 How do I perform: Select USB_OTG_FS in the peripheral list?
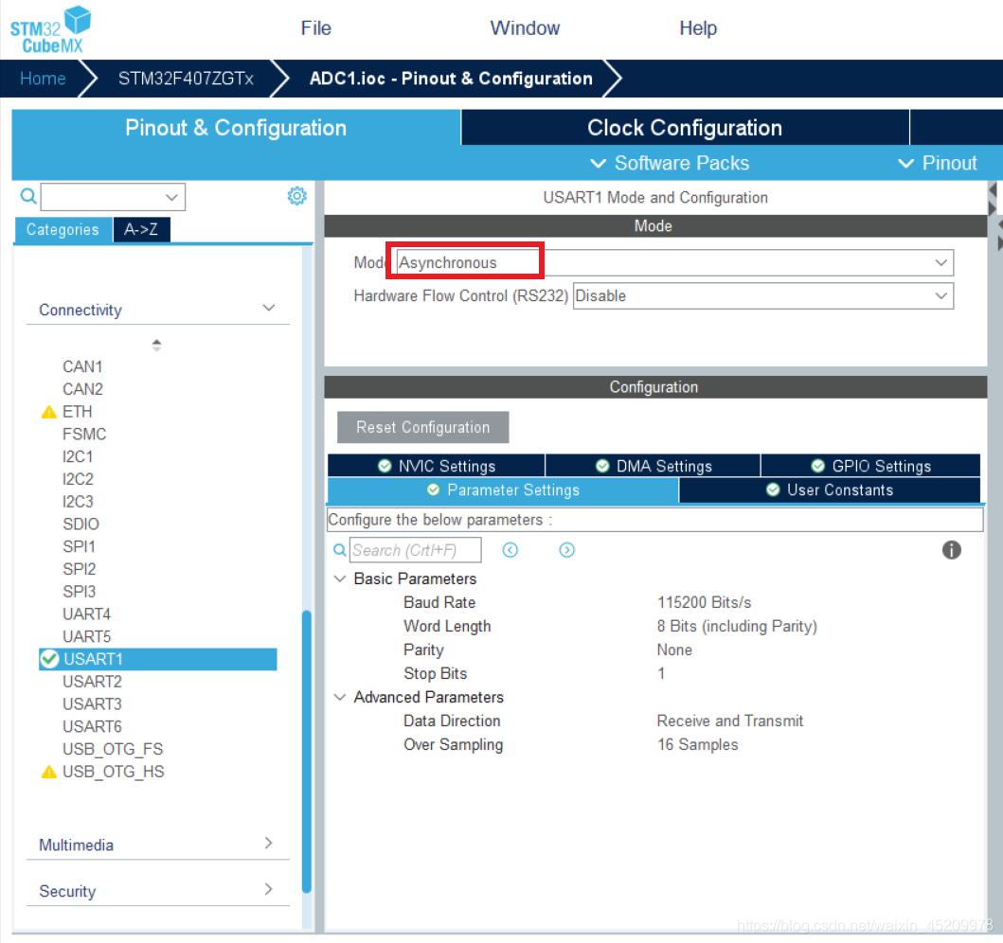[x=113, y=749]
